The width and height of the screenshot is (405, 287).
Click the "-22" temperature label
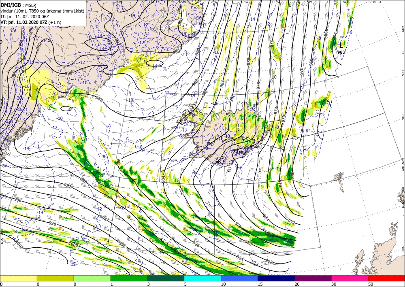[x=8, y=121]
